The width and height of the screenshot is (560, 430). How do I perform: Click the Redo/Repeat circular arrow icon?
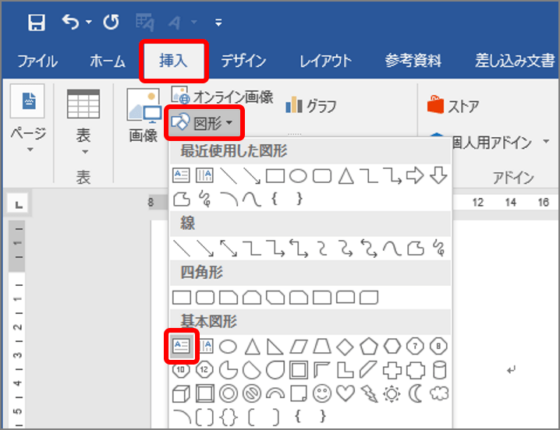[x=111, y=22]
